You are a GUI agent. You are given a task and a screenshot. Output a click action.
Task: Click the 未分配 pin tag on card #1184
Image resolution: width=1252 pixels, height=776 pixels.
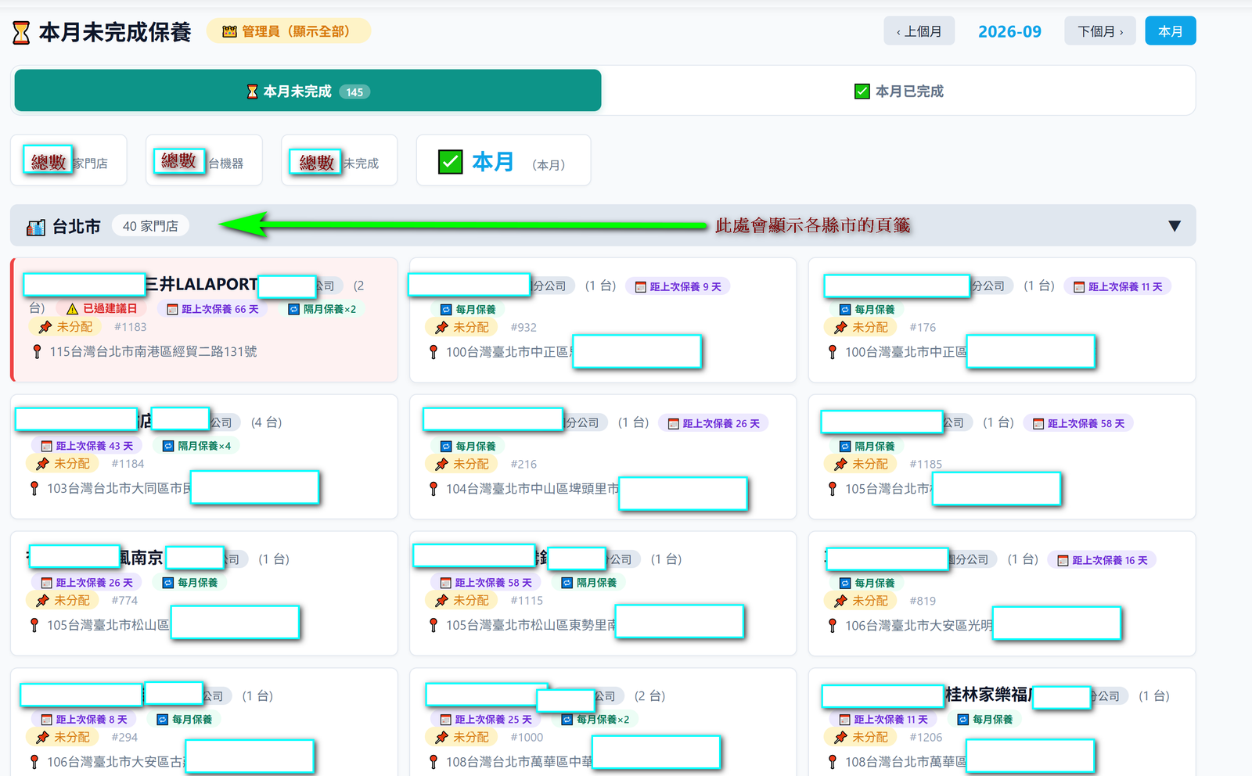(63, 464)
